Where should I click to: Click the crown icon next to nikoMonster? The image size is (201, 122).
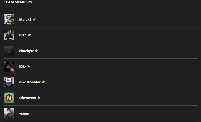[43, 82]
